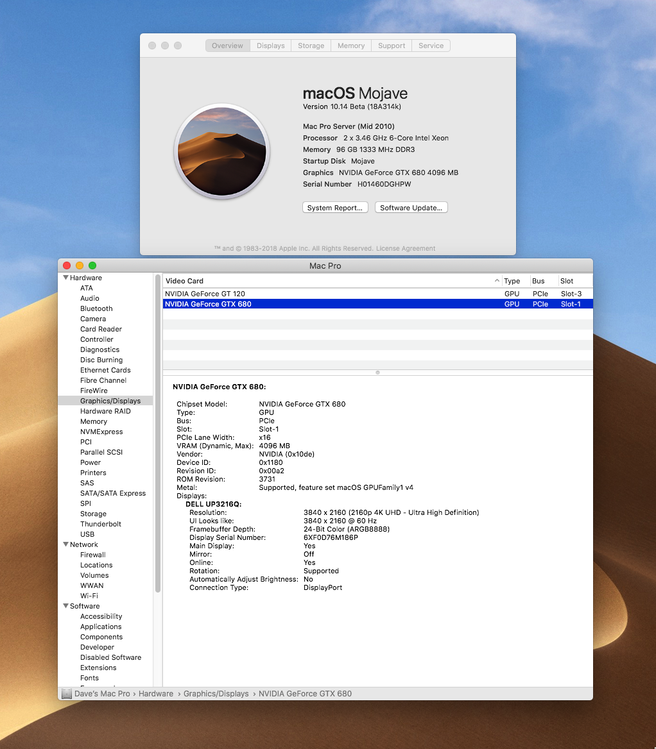Viewport: 656px width, 749px height.
Task: Select Locations in the sidebar
Action: tap(96, 565)
